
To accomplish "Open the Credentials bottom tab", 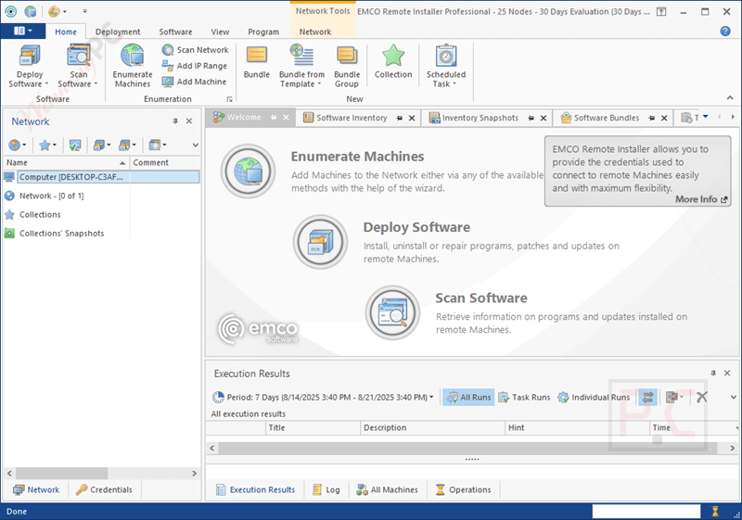I will [x=104, y=489].
